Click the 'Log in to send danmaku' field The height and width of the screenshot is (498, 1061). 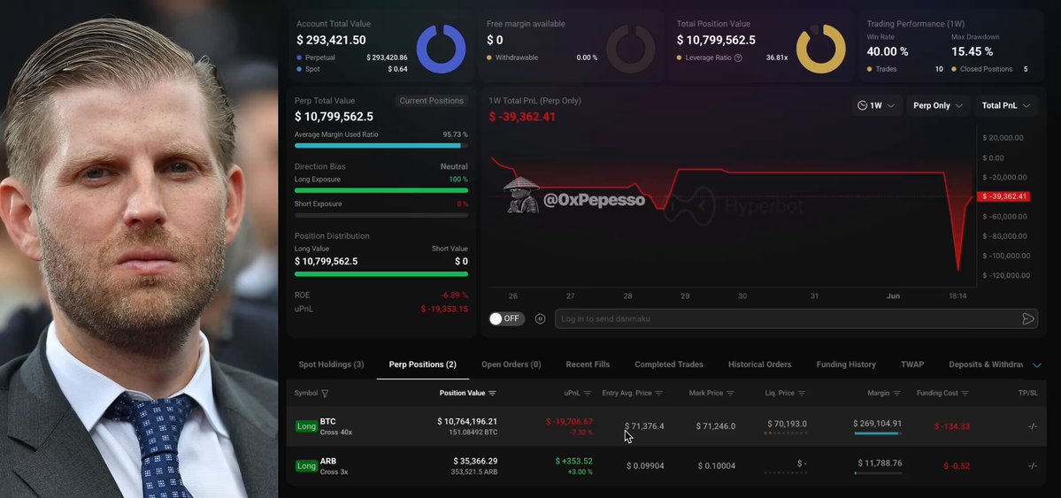(x=796, y=318)
